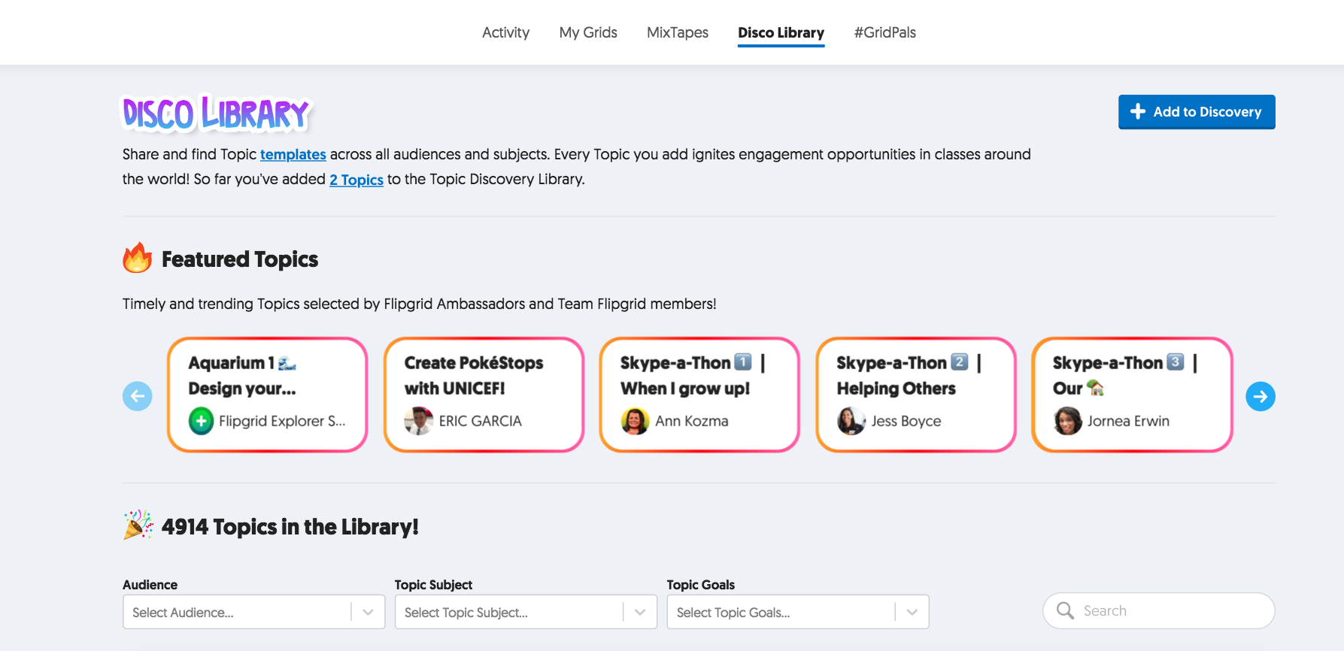Screen dimensions: 1344x651
Task: Click the Jess Boyce author name
Action: point(906,421)
